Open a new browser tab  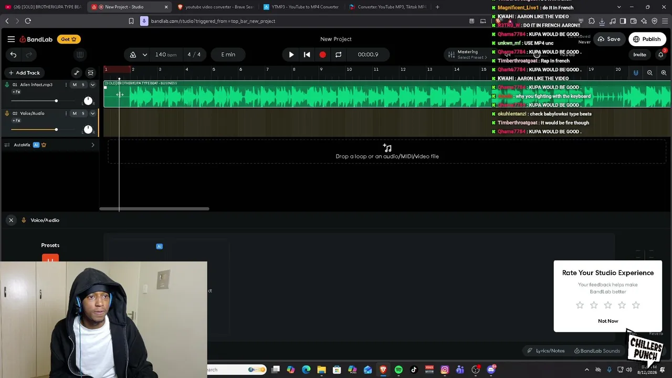coord(437,7)
